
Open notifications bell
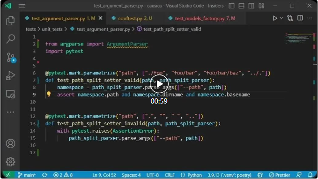310,175
